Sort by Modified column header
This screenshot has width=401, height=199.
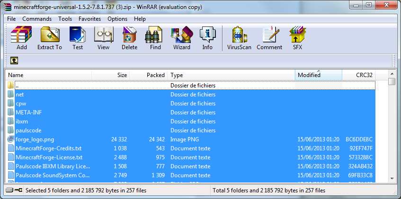click(319, 75)
